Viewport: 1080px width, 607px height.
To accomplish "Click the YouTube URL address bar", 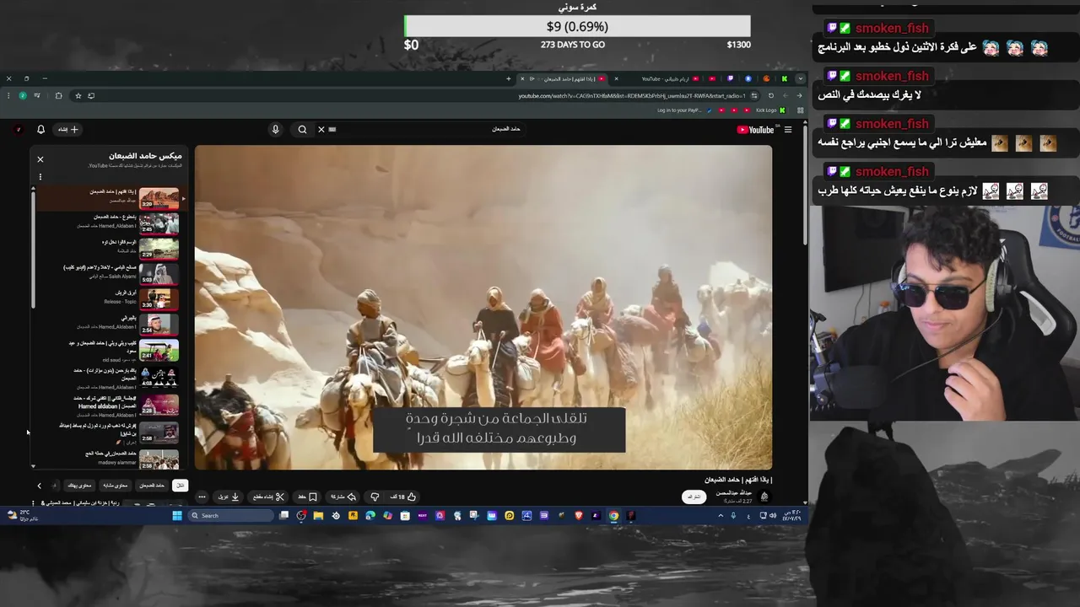I will coord(631,95).
